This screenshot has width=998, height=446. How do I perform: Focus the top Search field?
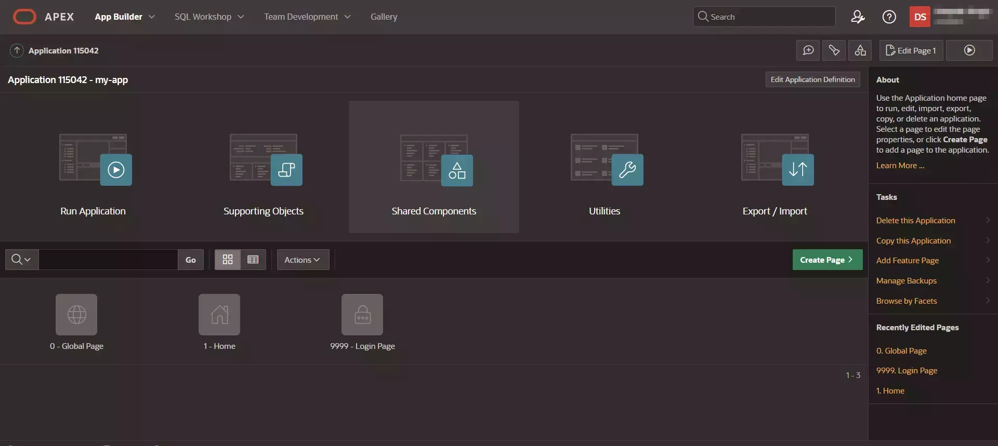click(764, 17)
